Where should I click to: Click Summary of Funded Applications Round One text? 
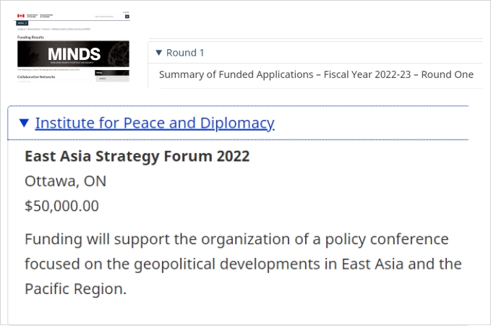click(316, 74)
